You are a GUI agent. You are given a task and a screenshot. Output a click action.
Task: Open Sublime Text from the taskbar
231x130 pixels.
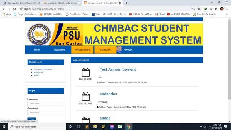87,127
